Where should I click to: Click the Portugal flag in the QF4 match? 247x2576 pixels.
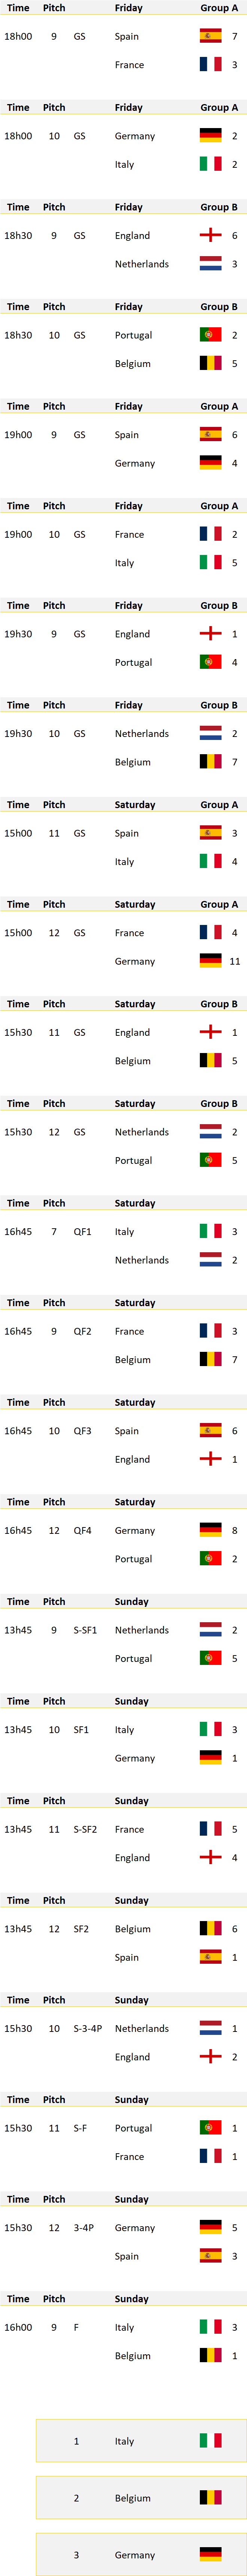click(210, 1559)
